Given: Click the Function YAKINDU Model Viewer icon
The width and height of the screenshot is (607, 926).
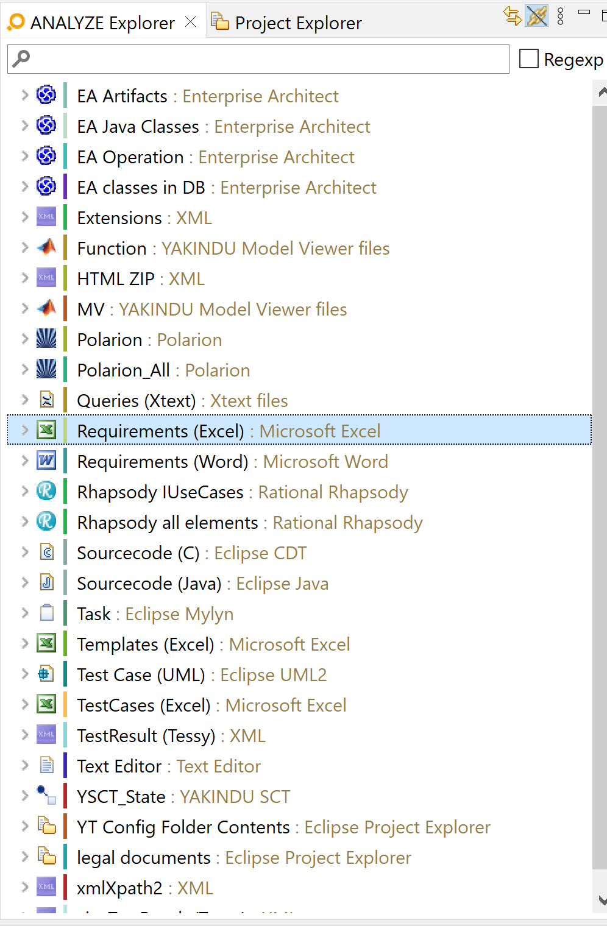Looking at the screenshot, I should (46, 247).
